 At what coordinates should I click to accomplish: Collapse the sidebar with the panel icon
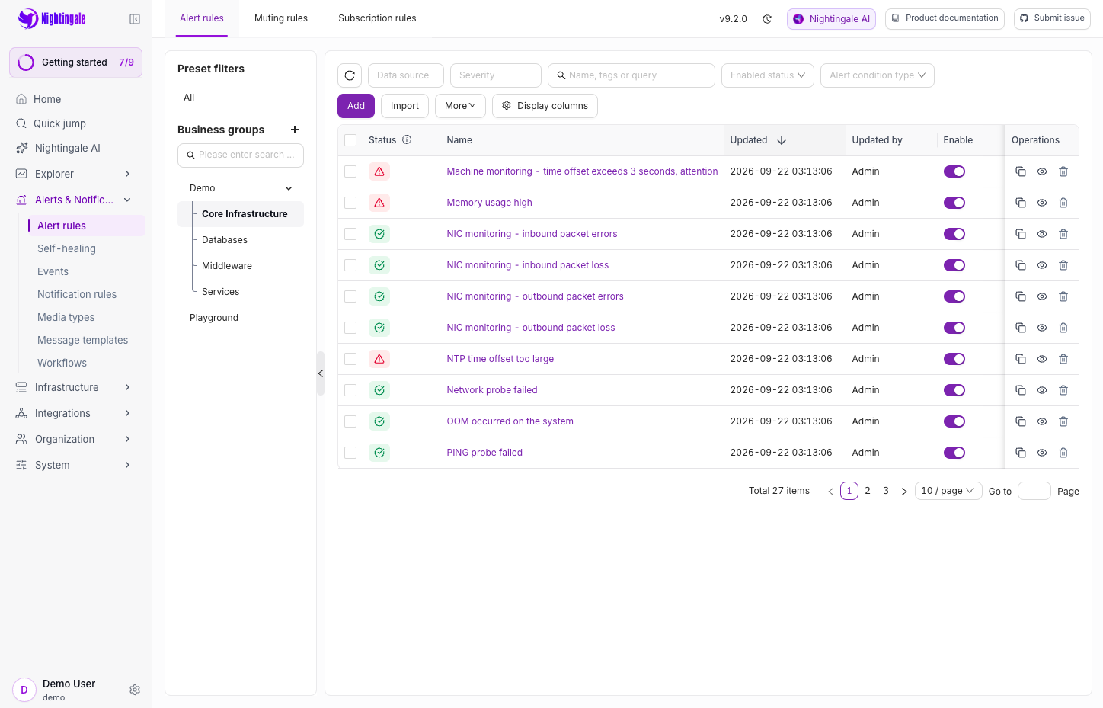tap(135, 19)
